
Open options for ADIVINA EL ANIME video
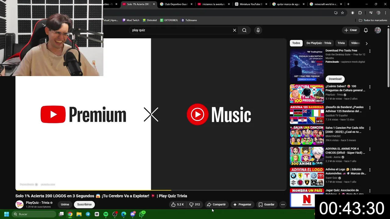370,149
